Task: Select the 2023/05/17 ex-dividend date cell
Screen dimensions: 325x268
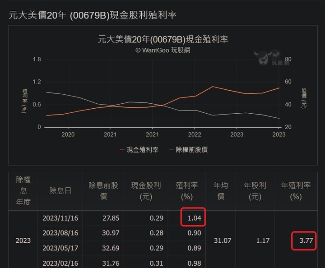Action: pos(60,248)
